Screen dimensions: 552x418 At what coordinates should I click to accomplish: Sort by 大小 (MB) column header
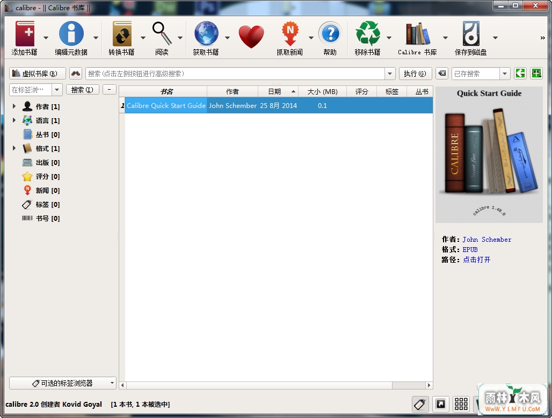(323, 91)
